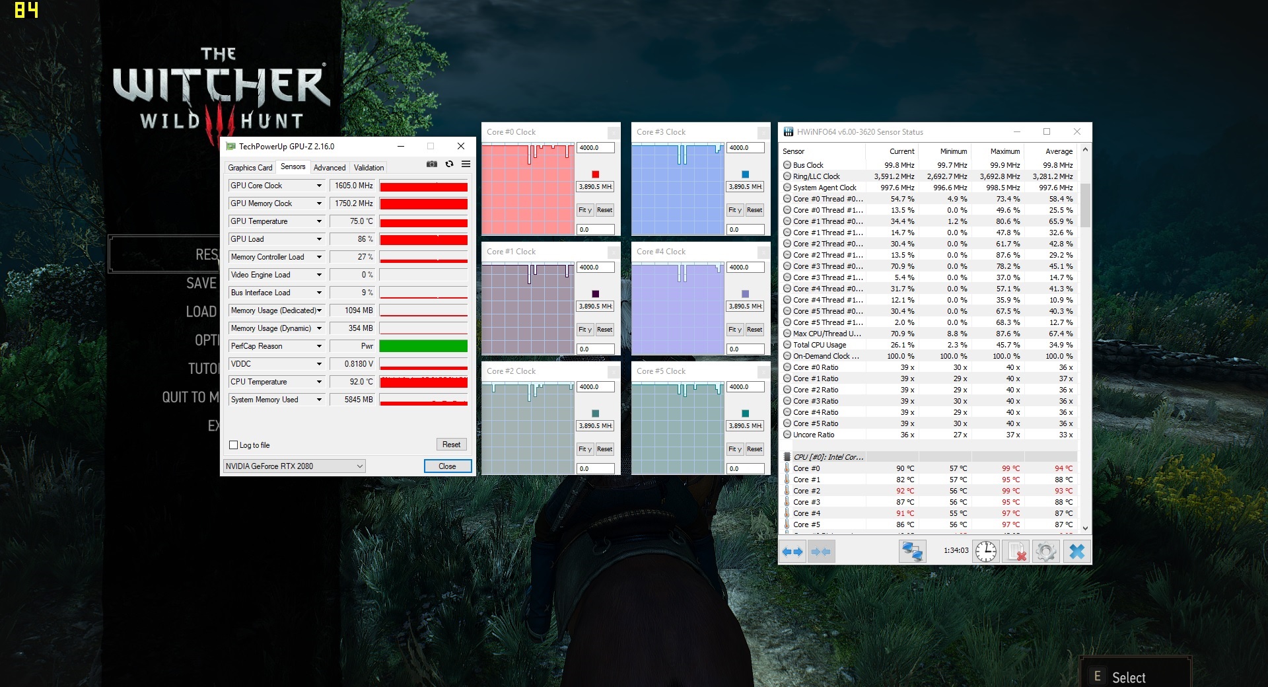The height and width of the screenshot is (687, 1268).
Task: Close the Core #0 Clock graph window
Action: tap(614, 132)
